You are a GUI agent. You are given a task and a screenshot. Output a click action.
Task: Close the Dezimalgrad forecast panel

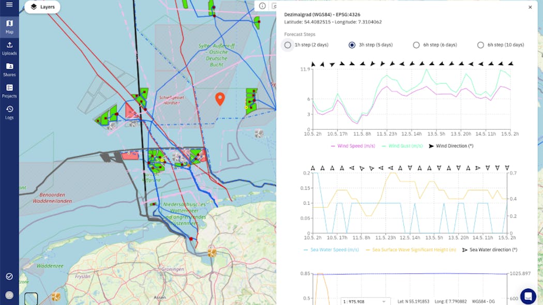[x=530, y=7]
